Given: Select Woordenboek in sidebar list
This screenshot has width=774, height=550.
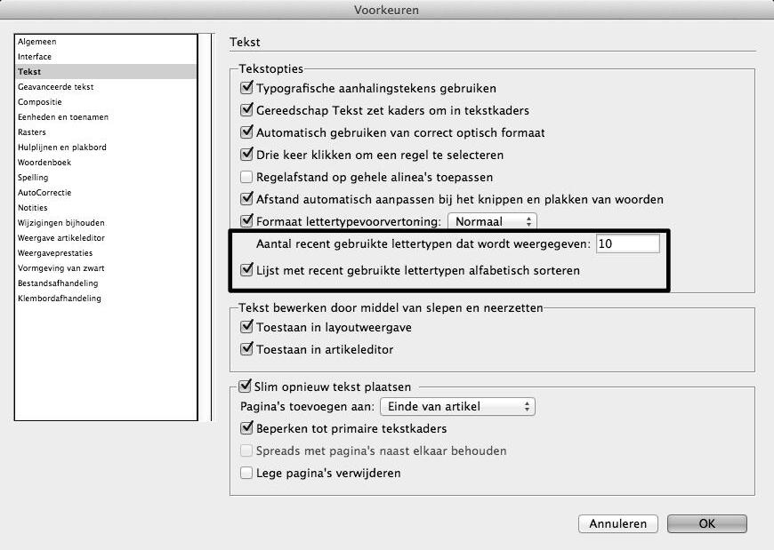Looking at the screenshot, I should (44, 163).
